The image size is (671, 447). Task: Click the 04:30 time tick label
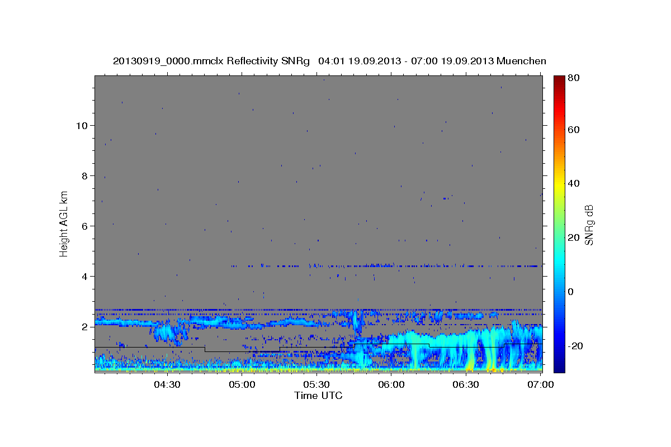167,384
